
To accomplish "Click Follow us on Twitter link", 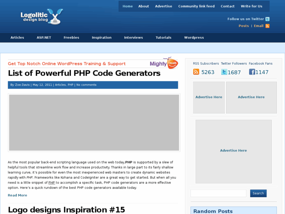I will (245, 19).
